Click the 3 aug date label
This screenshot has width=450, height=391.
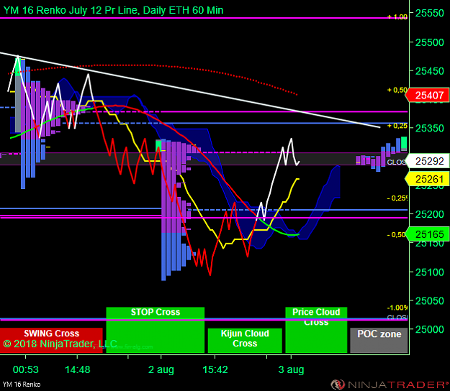coord(291,370)
